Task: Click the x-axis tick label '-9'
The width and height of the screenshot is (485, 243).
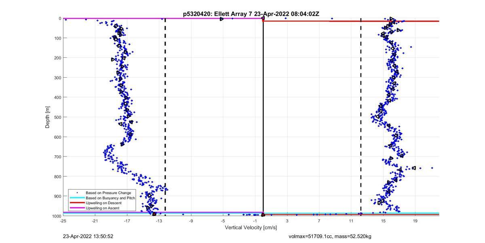Action: (191, 221)
